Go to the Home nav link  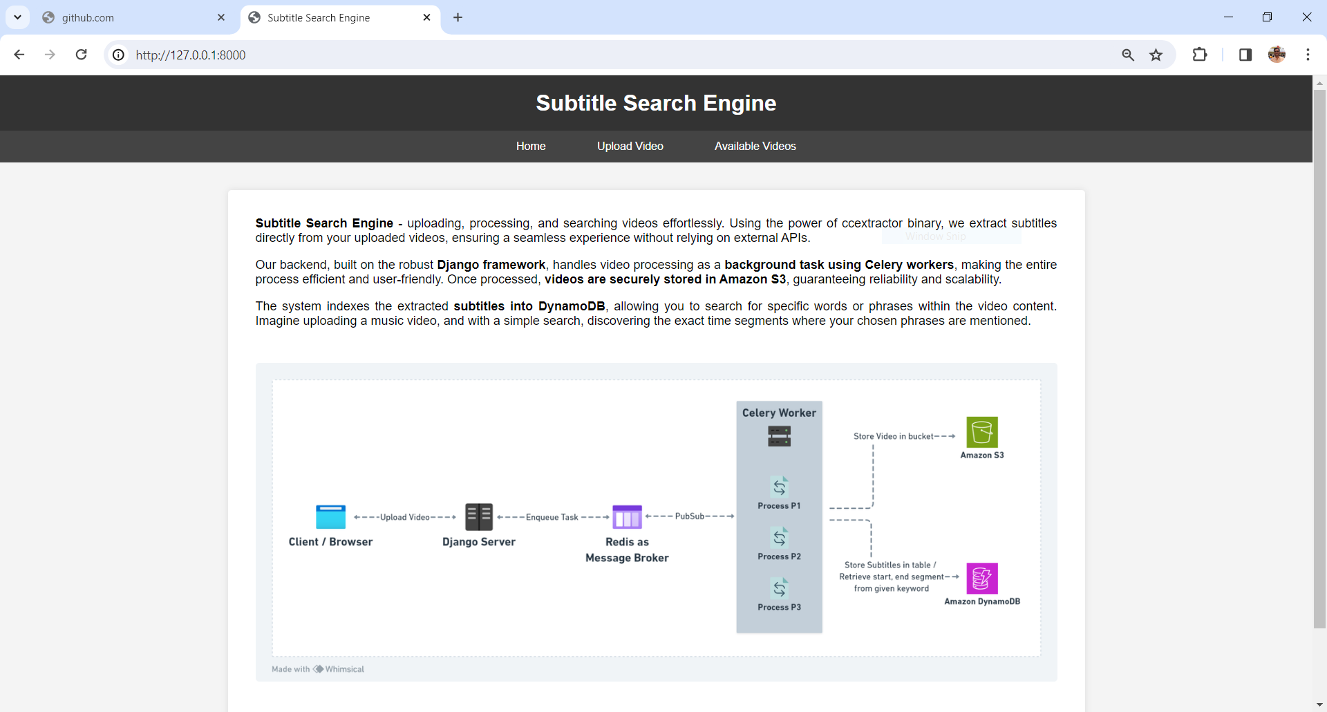click(x=531, y=146)
